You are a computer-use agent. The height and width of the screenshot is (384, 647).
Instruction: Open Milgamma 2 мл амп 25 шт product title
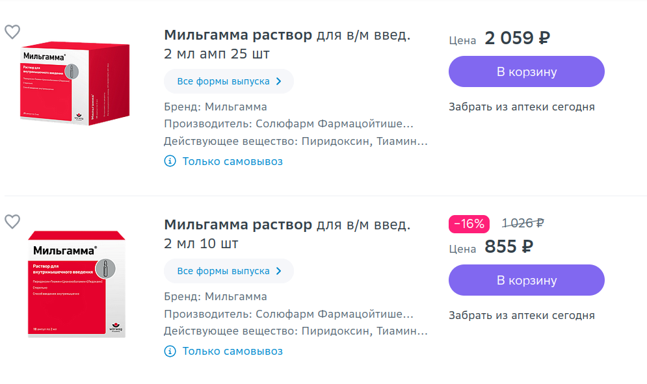[x=287, y=44]
